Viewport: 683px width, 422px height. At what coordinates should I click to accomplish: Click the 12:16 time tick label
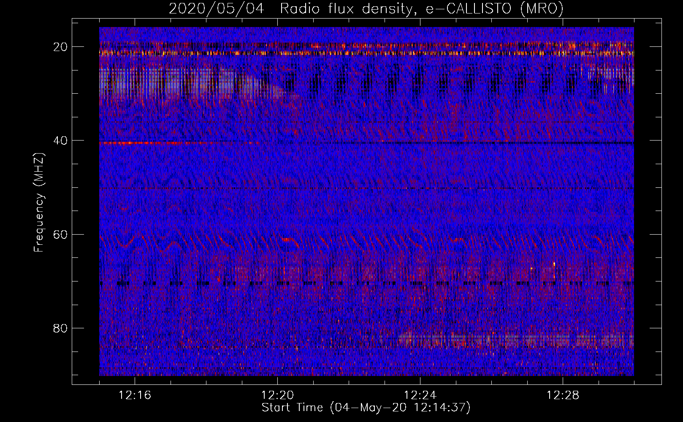click(135, 395)
